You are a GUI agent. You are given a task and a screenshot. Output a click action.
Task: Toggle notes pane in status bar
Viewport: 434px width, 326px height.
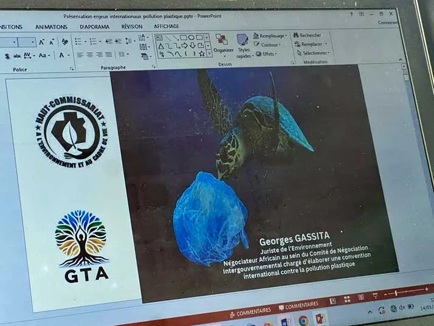[x=250, y=312]
